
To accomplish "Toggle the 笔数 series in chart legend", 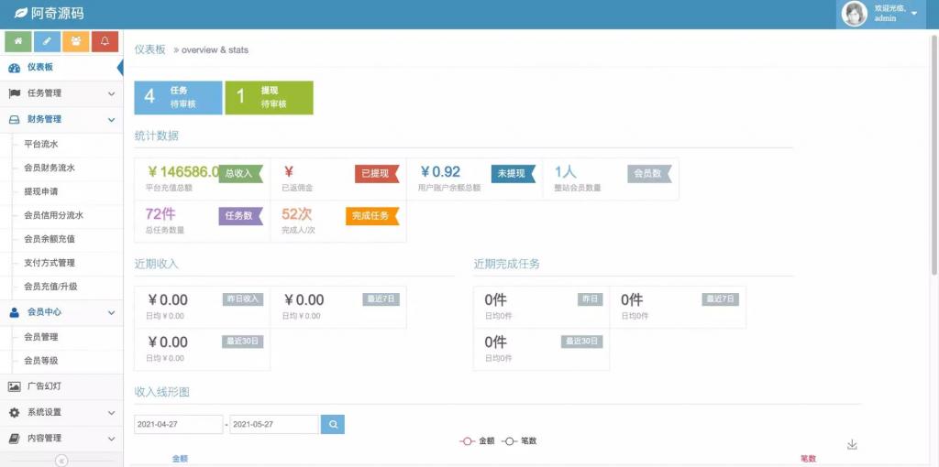I will click(x=519, y=440).
